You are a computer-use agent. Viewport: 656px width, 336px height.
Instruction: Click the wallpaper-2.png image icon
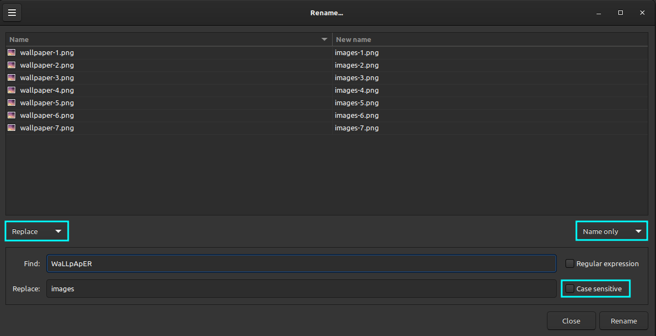point(11,65)
